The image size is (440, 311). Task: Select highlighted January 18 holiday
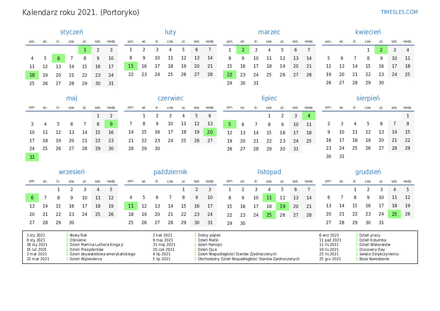coord(32,75)
